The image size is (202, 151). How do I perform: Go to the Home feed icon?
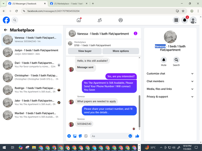pos(79,20)
